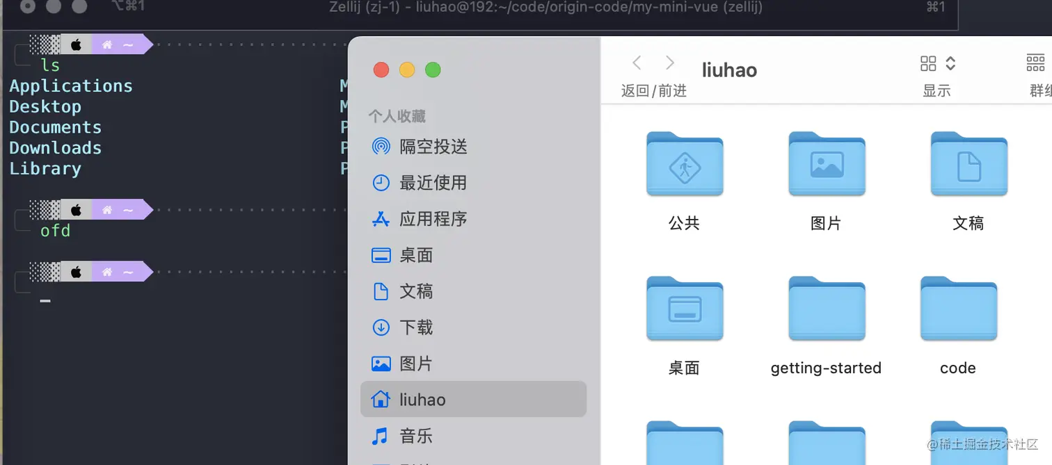Click Desktop in terminal ls output
The width and height of the screenshot is (1052, 465).
pyautogui.click(x=45, y=107)
